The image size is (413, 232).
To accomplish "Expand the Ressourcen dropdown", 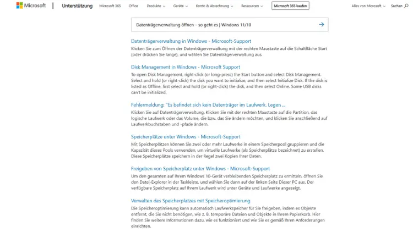I will 252,6.
